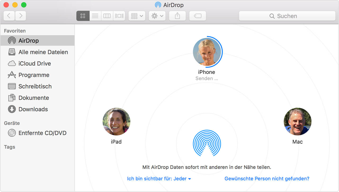Switch to icon grid view

pyautogui.click(x=83, y=16)
